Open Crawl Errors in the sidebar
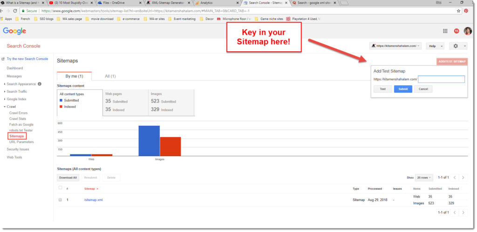Image resolution: width=477 pixels, height=232 pixels. click(18, 113)
